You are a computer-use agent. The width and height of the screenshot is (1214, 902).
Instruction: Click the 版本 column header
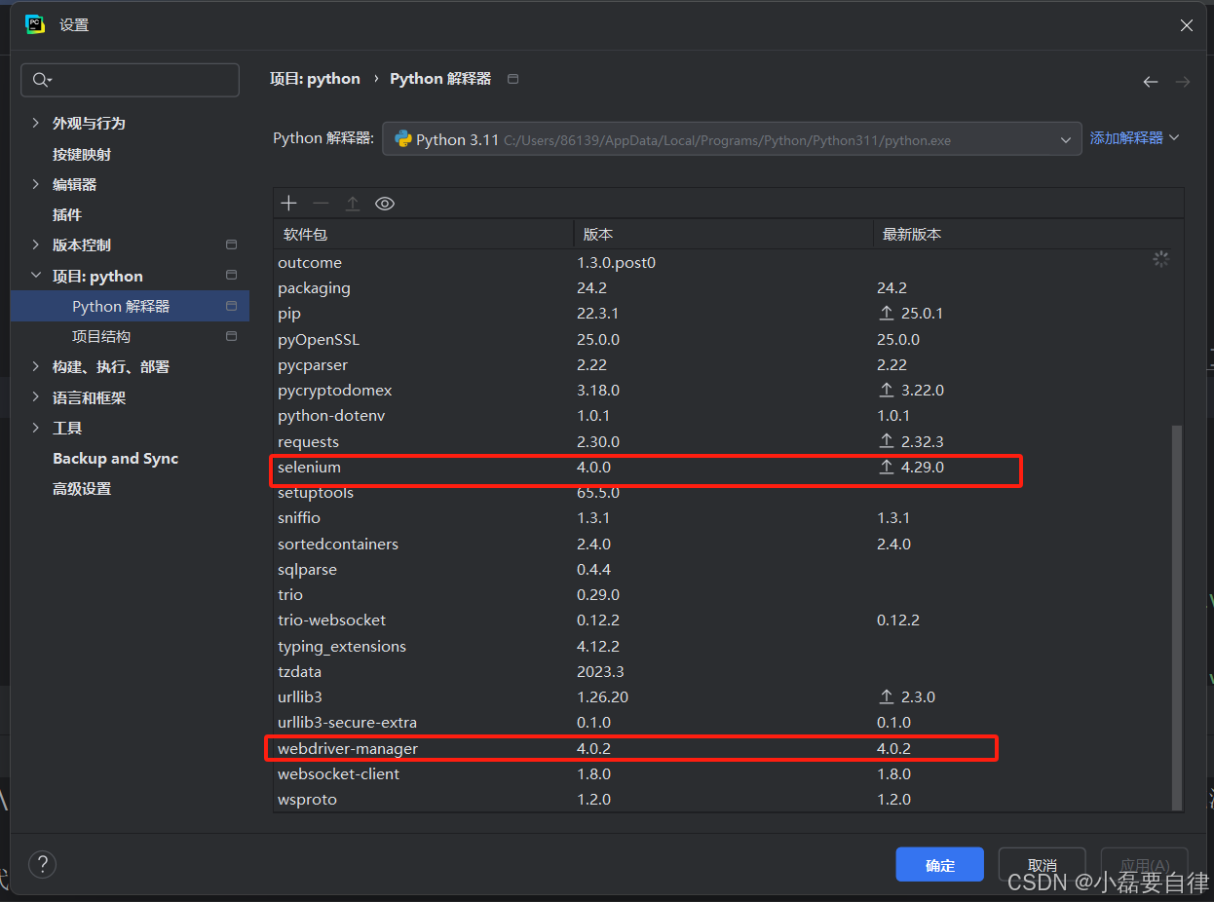(x=724, y=234)
